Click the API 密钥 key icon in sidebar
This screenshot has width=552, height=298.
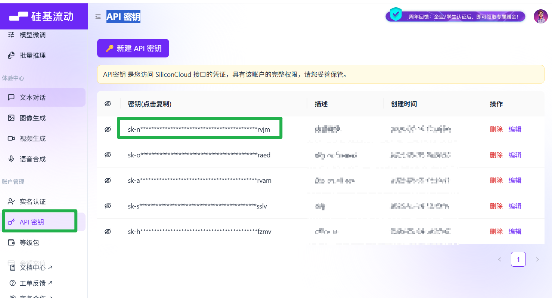point(12,222)
